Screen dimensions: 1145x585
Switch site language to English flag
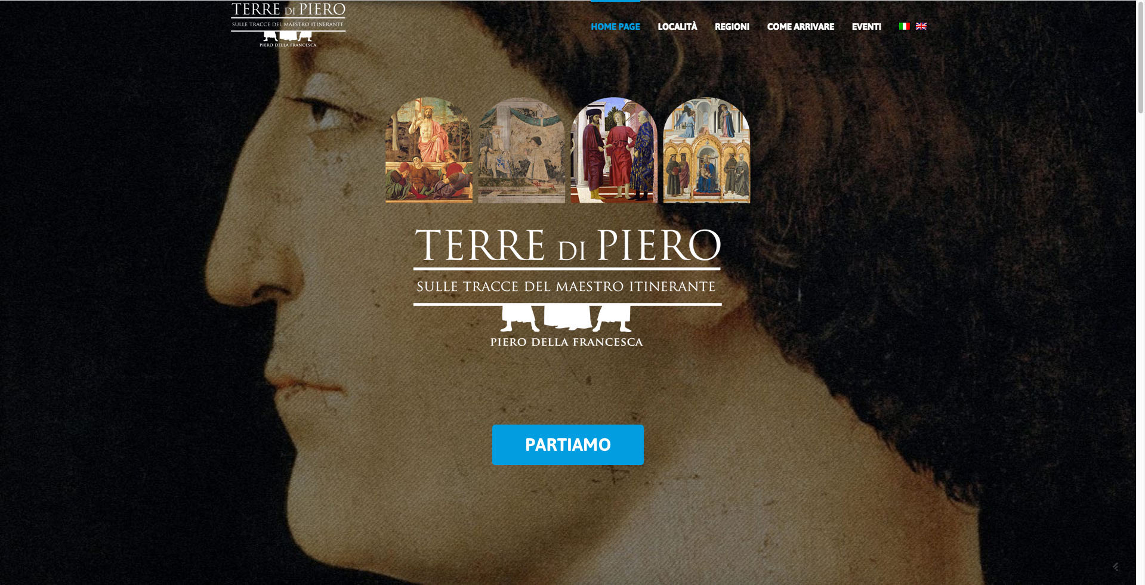[x=921, y=26]
